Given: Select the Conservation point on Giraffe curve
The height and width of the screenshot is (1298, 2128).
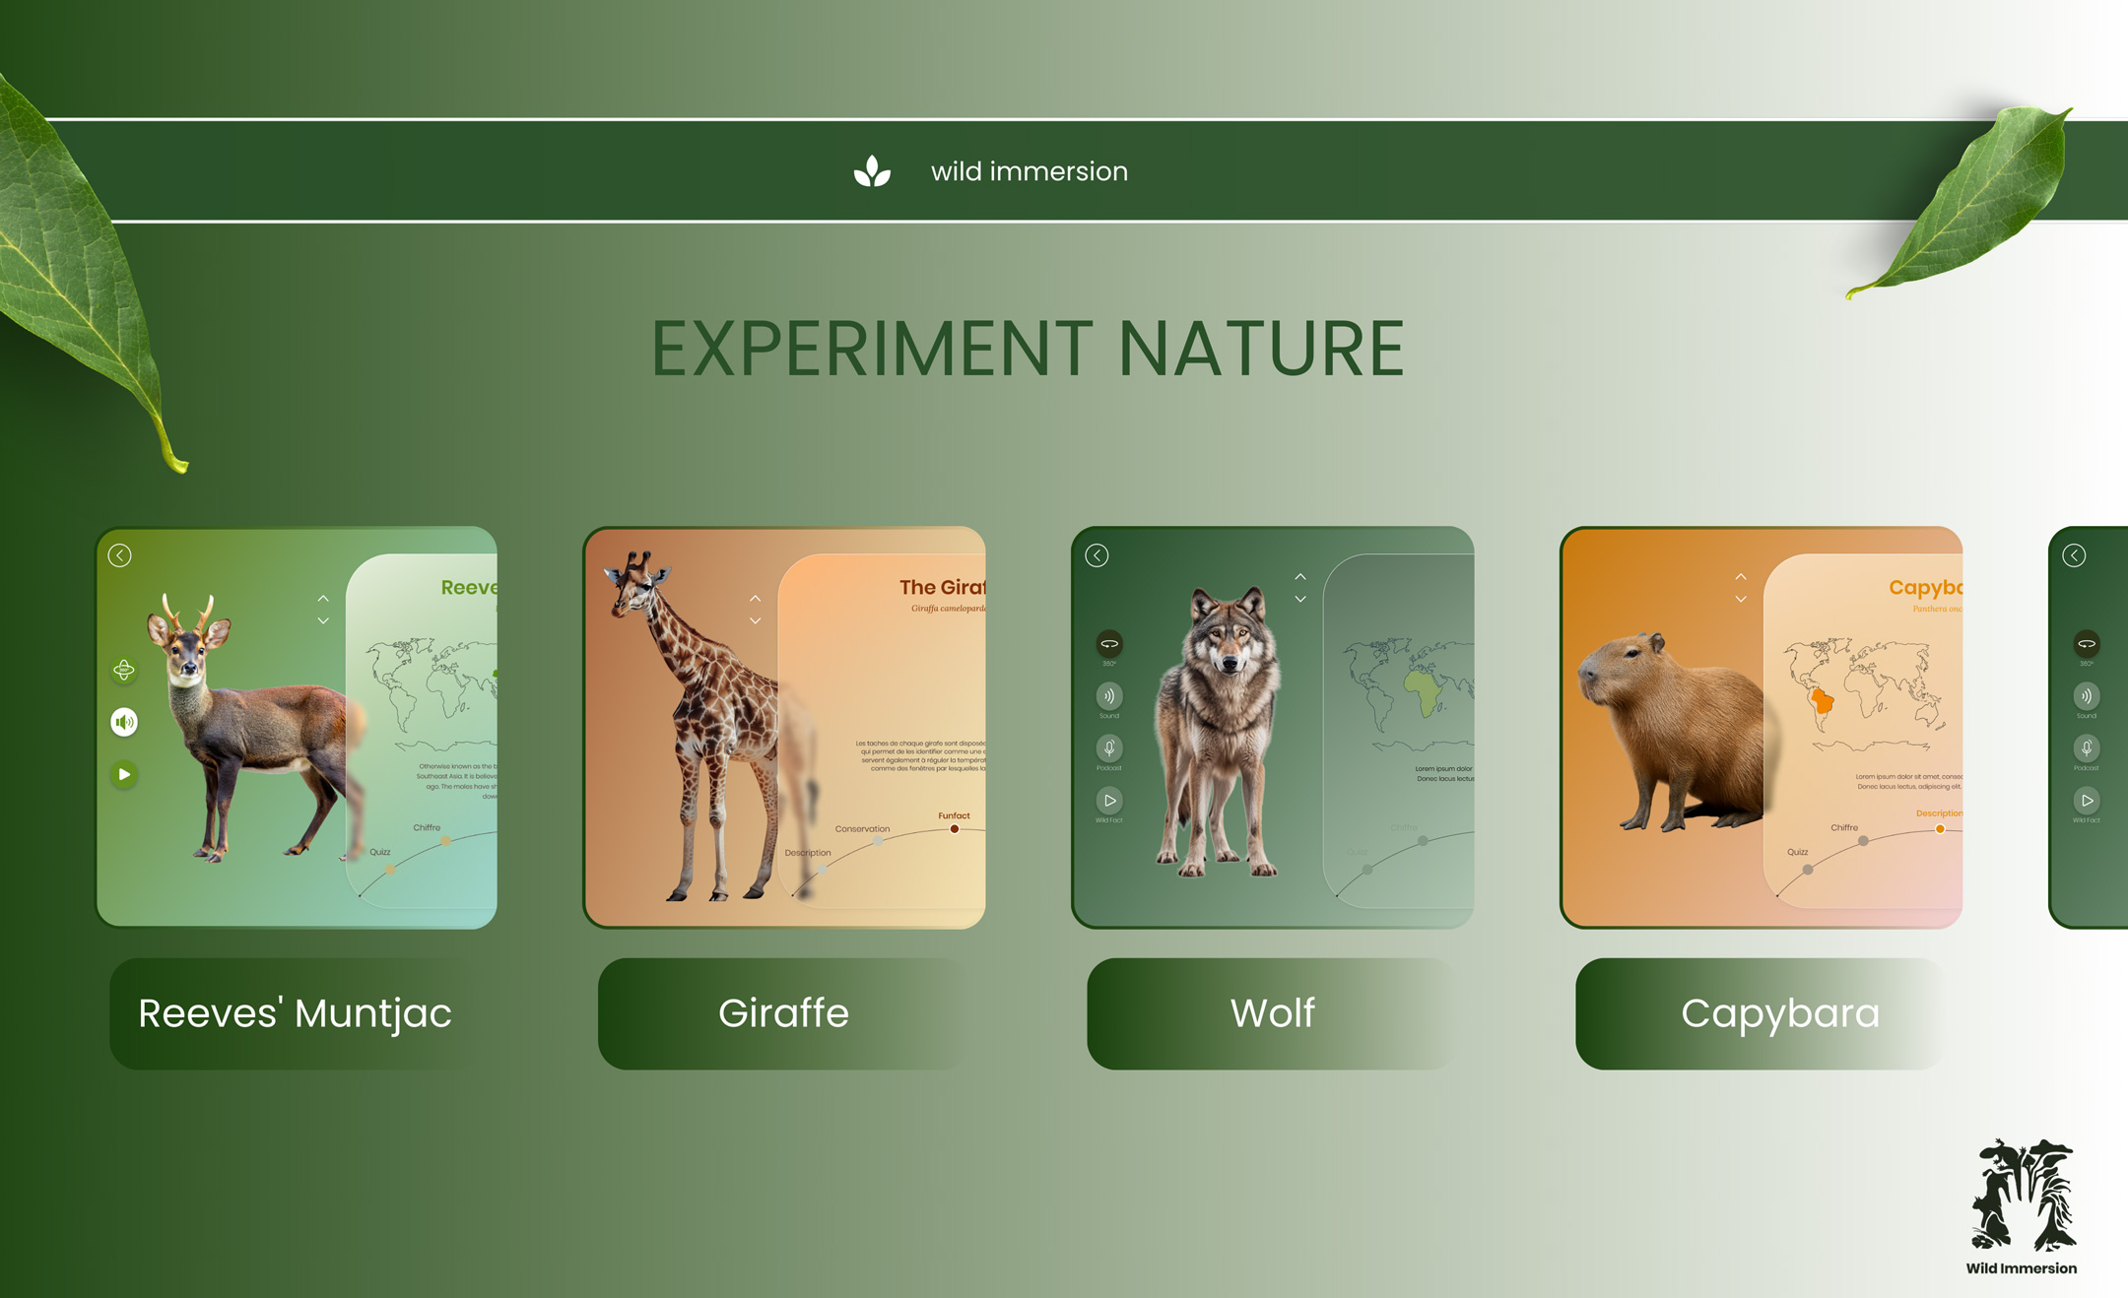Looking at the screenshot, I should 878,842.
